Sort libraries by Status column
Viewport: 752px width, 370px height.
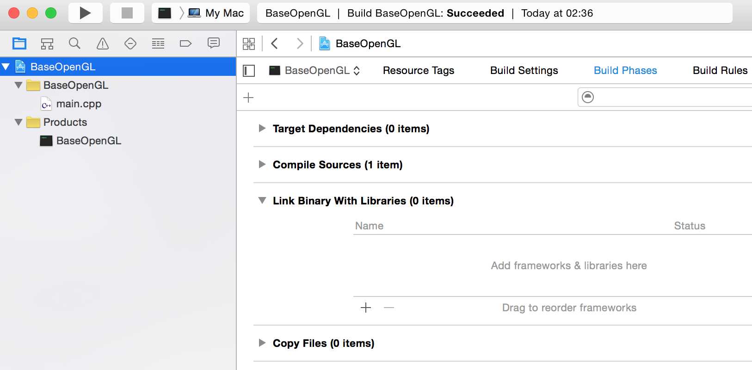pos(690,226)
